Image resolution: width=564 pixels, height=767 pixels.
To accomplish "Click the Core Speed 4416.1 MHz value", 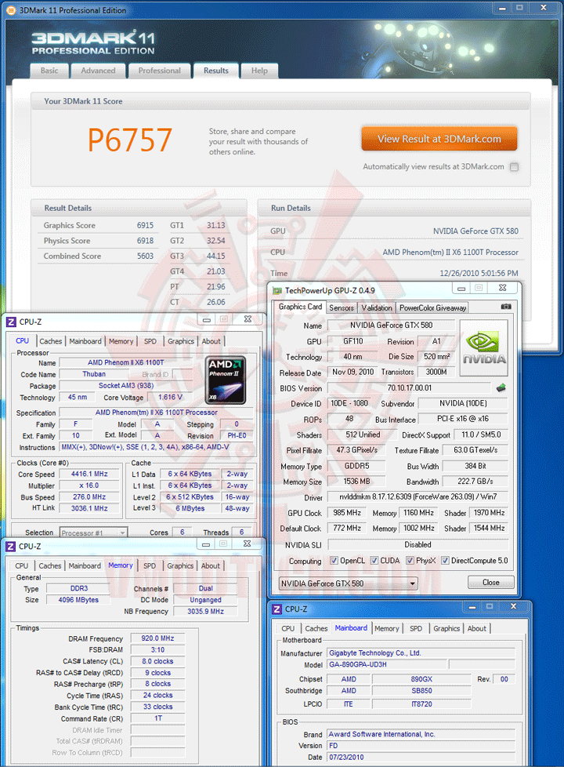I will 89,474.
